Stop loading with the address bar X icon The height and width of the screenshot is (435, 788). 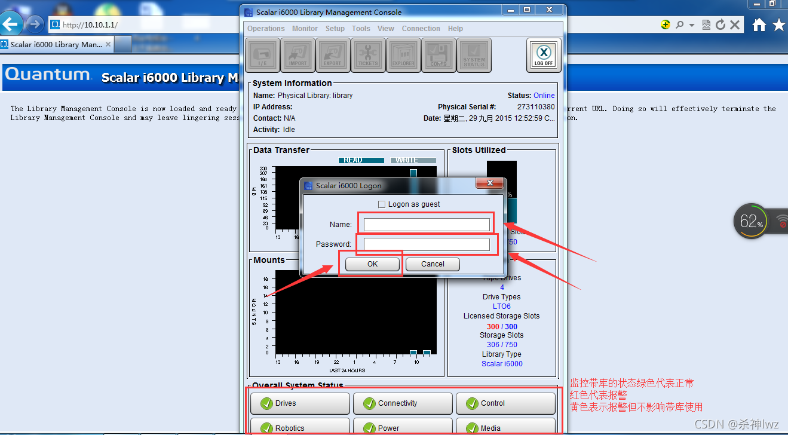coord(735,24)
